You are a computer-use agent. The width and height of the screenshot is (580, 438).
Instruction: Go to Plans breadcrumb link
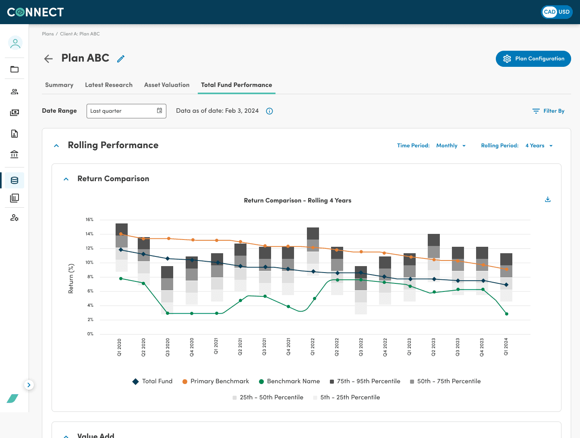(x=48, y=34)
